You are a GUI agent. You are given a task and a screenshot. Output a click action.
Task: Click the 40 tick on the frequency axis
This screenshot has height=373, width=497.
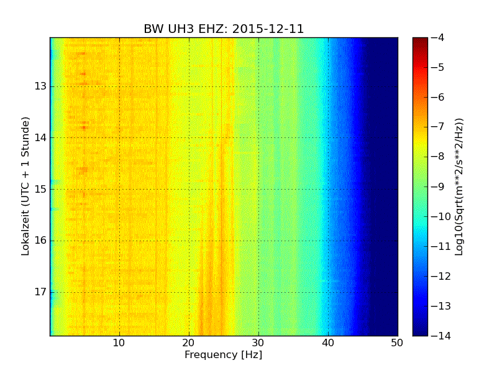328,343
